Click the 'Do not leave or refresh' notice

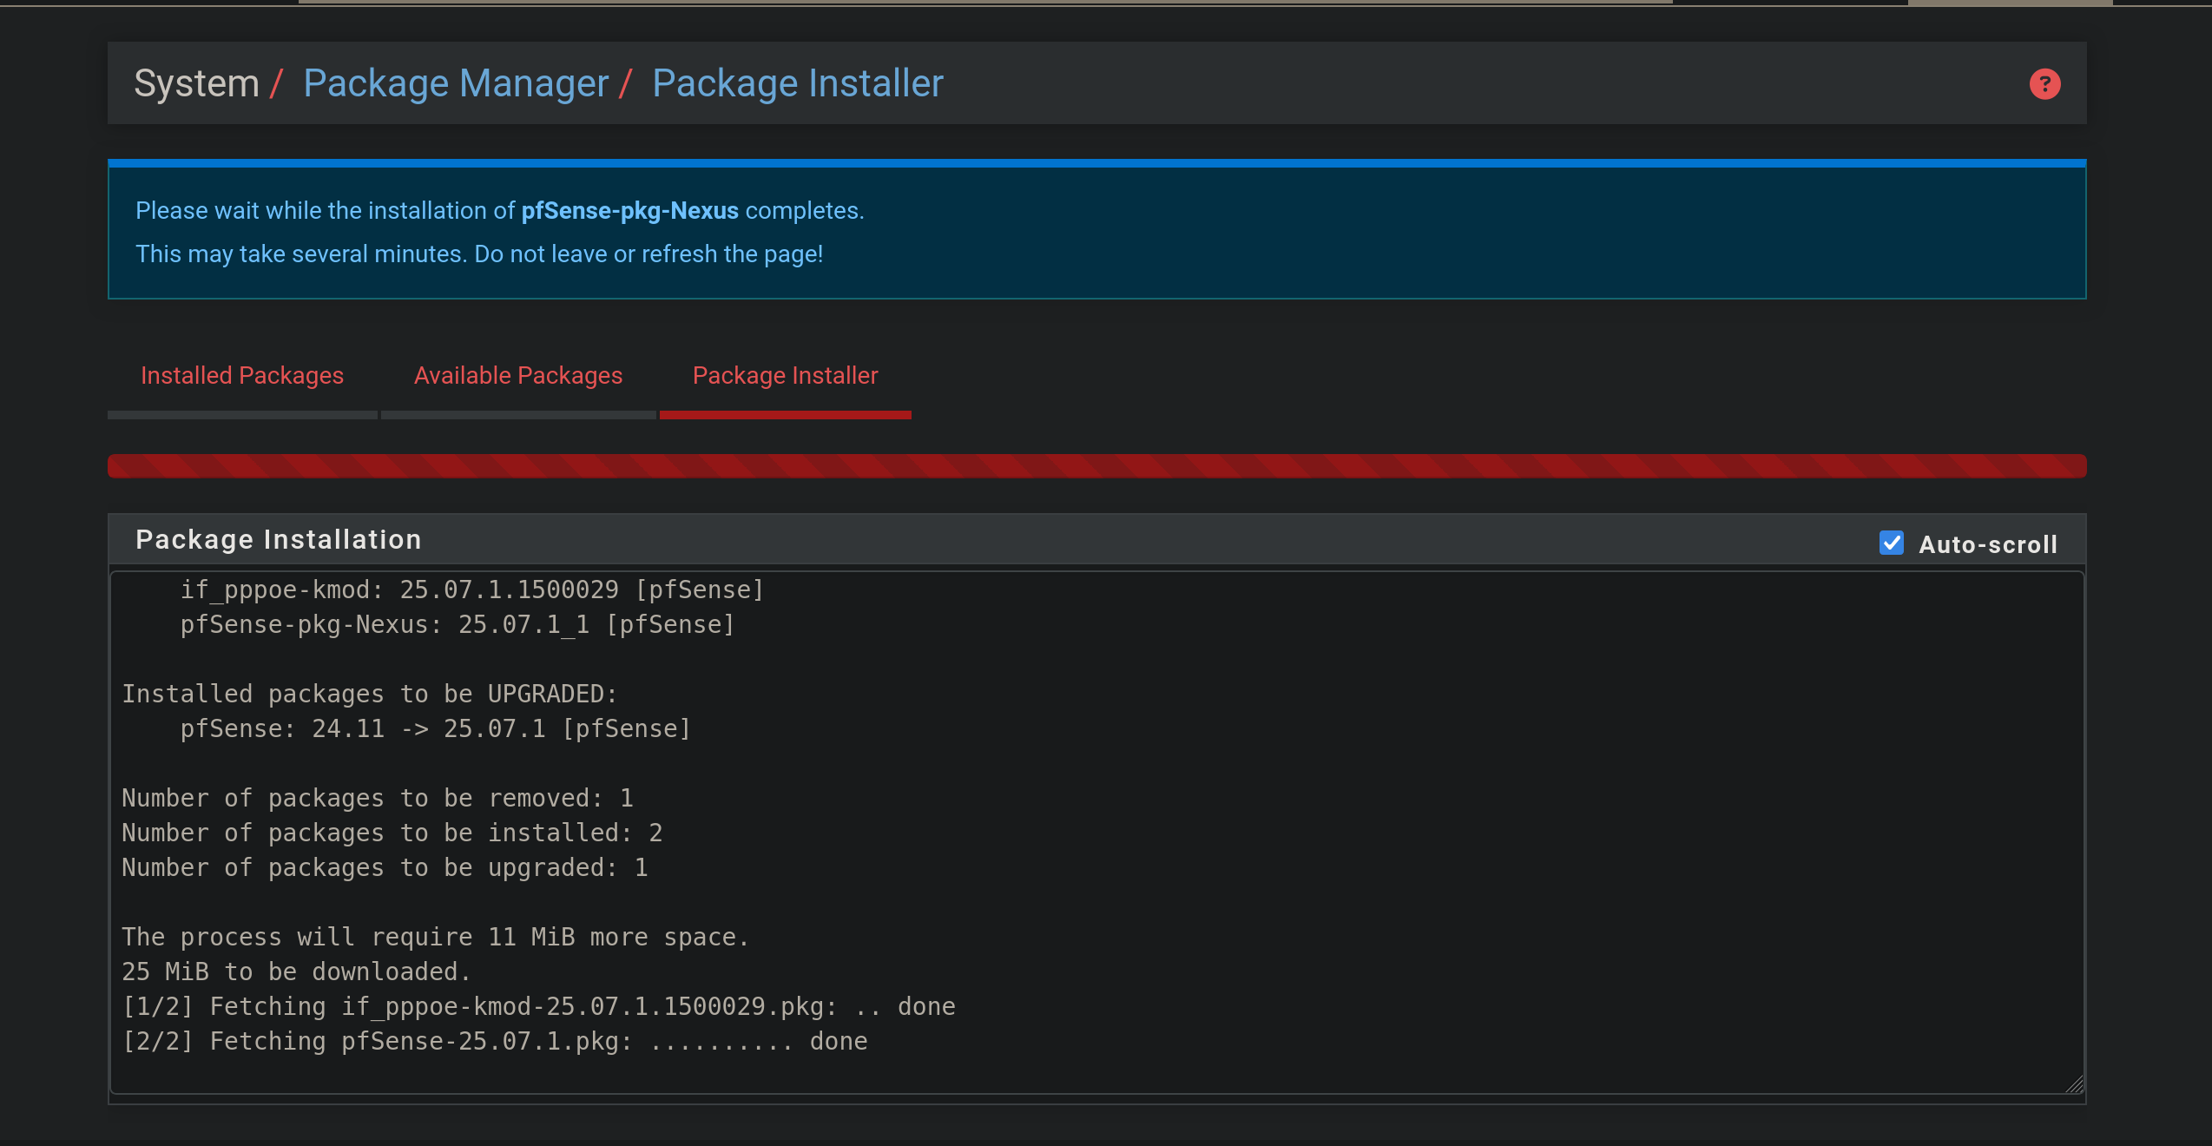[479, 254]
